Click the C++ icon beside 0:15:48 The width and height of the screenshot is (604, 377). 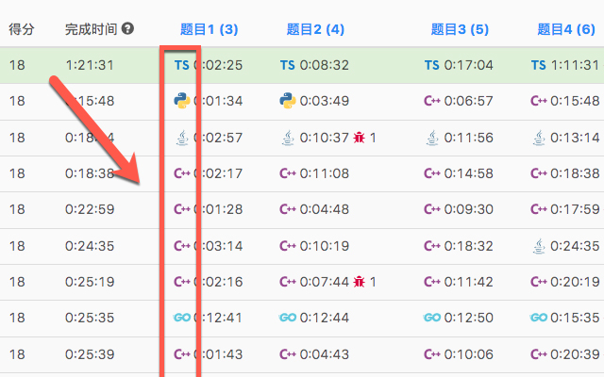(539, 101)
